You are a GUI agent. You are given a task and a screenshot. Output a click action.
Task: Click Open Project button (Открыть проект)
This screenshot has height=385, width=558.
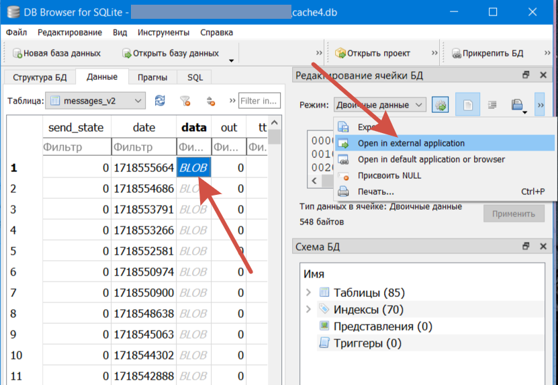tap(373, 54)
